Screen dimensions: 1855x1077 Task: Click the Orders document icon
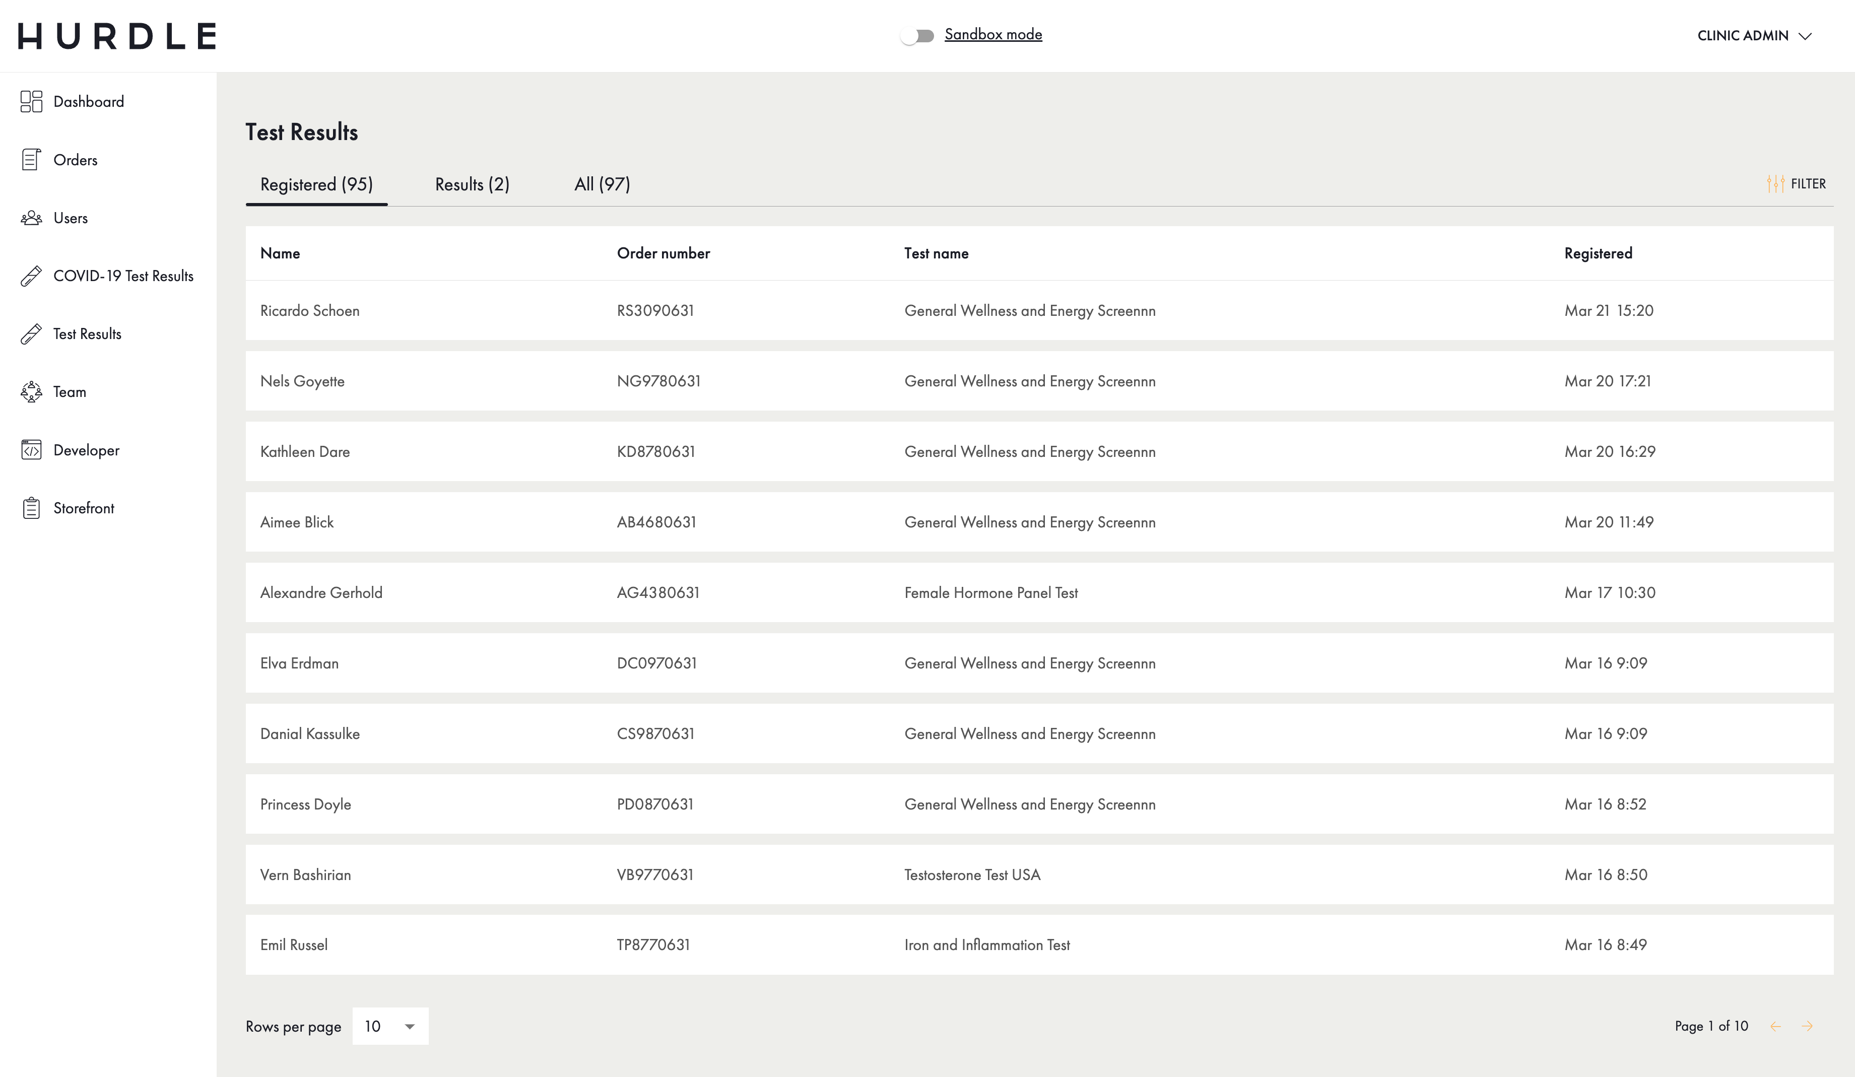[x=31, y=160]
